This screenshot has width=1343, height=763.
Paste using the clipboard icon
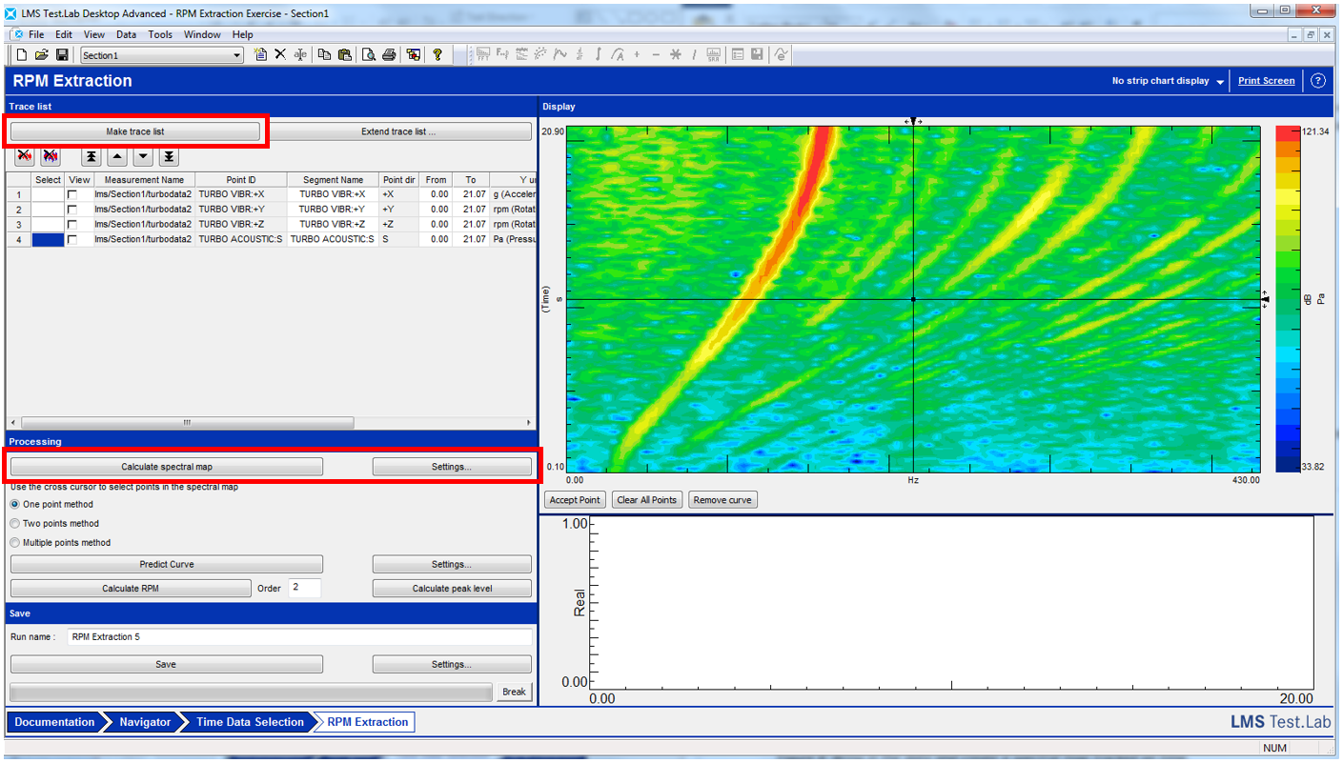[x=345, y=55]
